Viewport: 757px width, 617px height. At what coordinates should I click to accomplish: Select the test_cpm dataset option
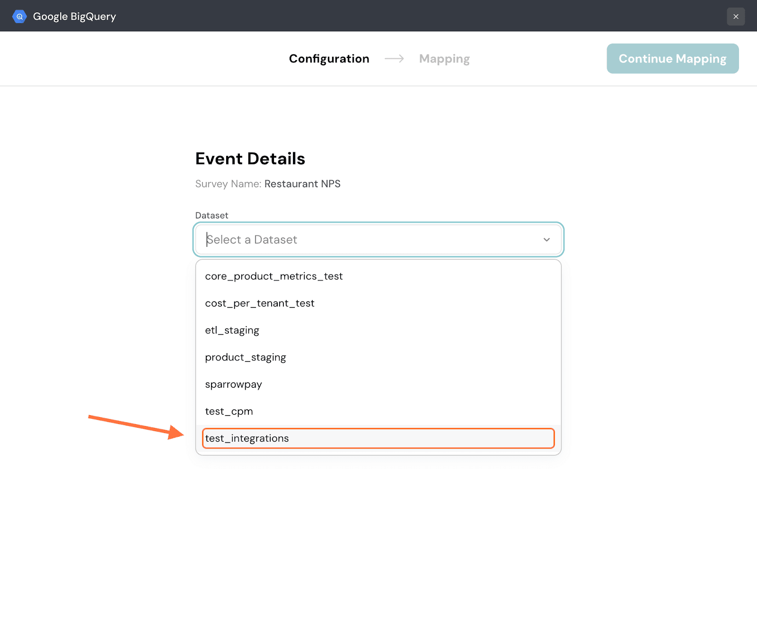coord(229,411)
